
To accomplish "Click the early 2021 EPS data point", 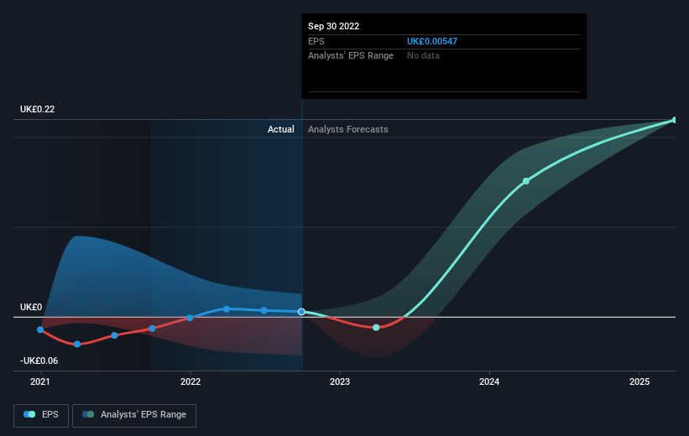I will click(40, 330).
